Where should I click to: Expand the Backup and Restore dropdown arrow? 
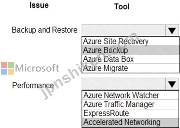172,30
